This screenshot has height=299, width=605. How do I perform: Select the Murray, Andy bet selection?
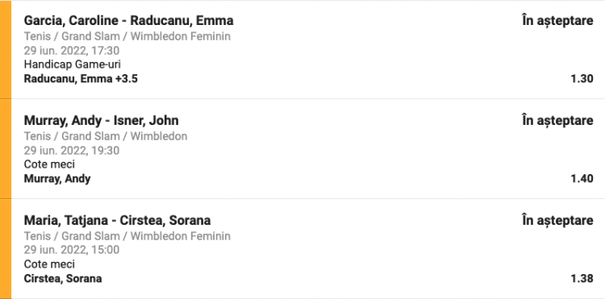pyautogui.click(x=57, y=179)
